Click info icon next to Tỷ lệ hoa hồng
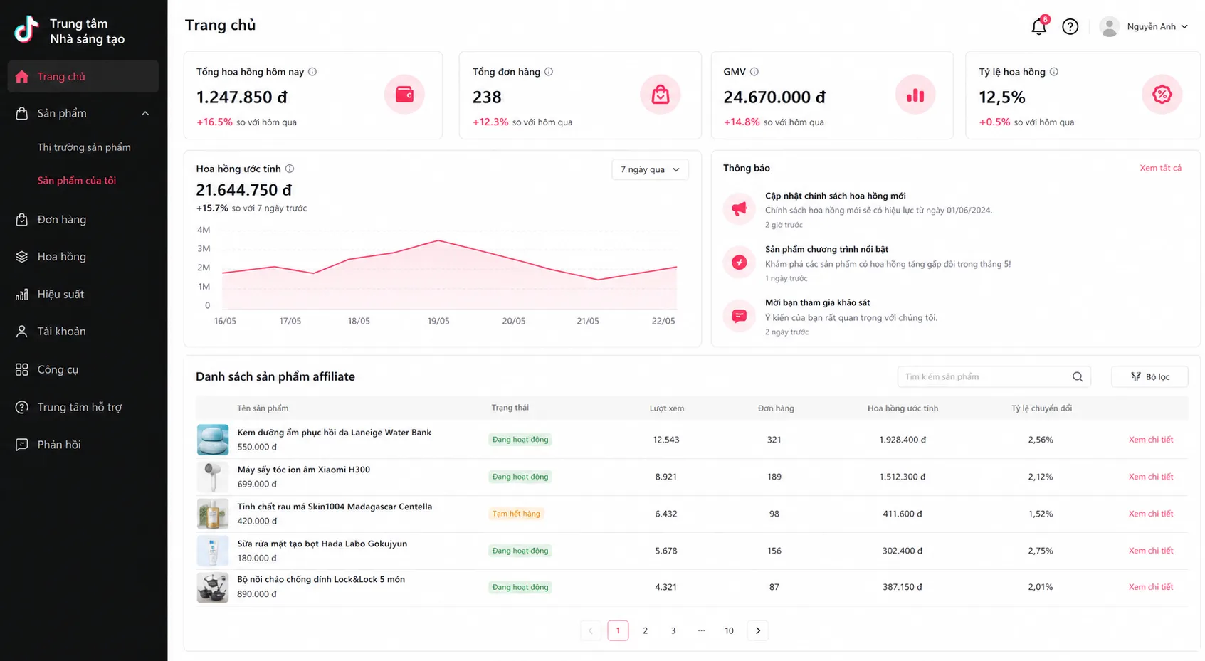The image size is (1205, 661). click(x=1054, y=72)
